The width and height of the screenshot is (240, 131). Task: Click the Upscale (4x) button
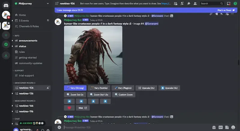pyautogui.click(x=169, y=88)
